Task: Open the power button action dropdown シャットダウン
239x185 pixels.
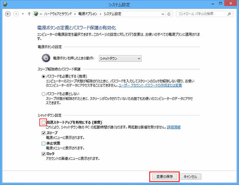Action: pyautogui.click(x=120, y=58)
